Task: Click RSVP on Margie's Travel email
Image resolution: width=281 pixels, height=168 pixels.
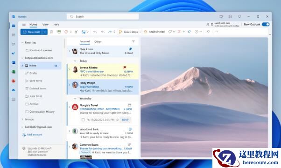Action: (x=125, y=120)
